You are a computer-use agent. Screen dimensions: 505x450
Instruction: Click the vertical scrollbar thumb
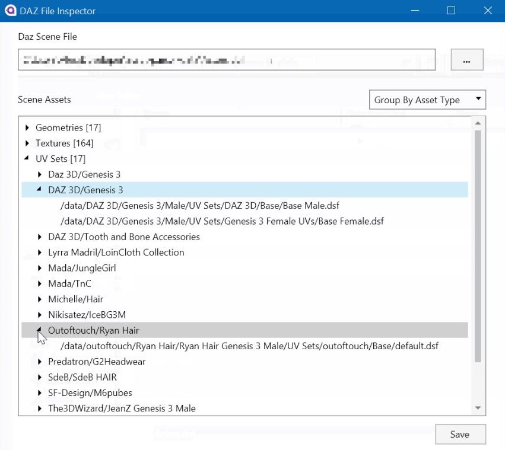(478, 246)
